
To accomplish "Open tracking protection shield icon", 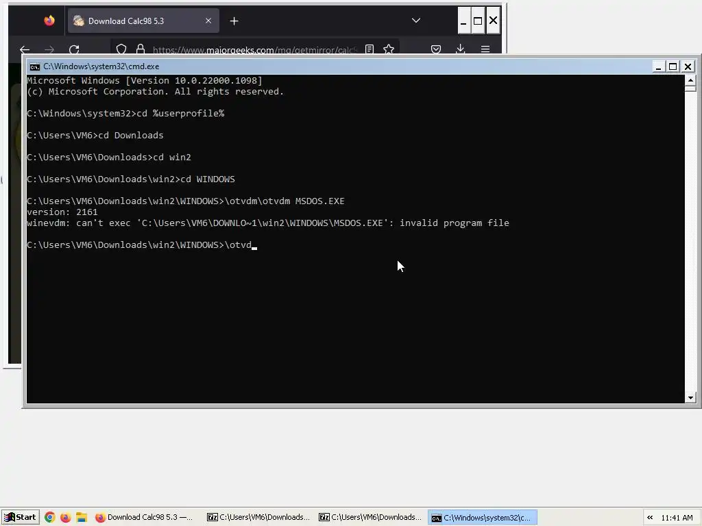I will (x=121, y=49).
